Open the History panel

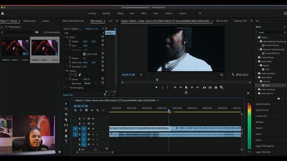(x=259, y=134)
